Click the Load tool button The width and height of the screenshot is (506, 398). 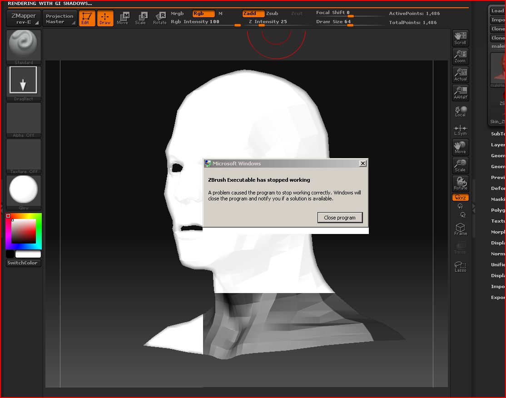(497, 10)
